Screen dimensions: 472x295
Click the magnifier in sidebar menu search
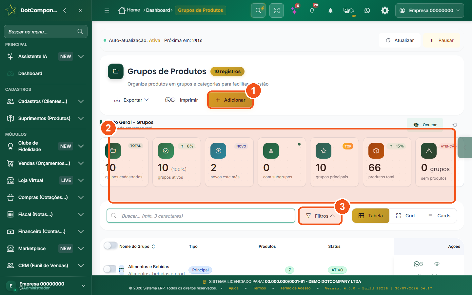(x=80, y=31)
